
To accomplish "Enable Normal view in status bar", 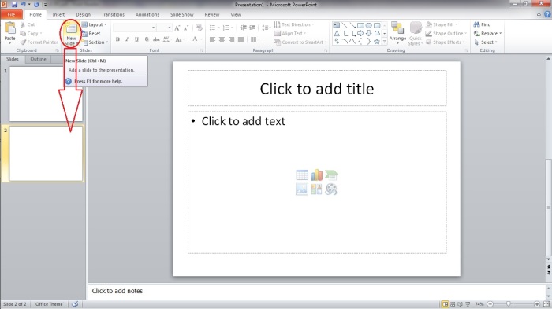I will click(445, 304).
